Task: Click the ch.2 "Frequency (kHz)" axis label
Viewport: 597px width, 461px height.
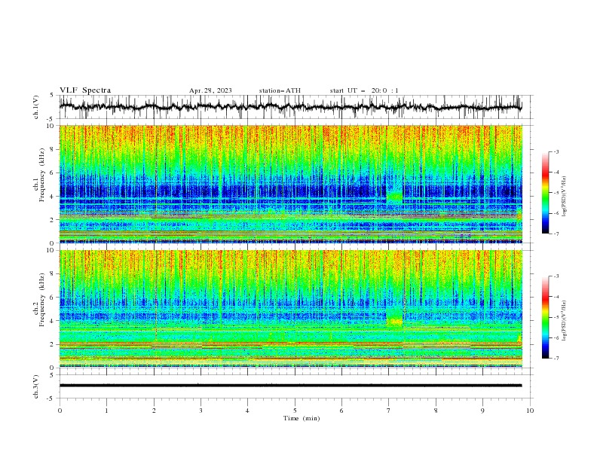Action: click(x=42, y=300)
